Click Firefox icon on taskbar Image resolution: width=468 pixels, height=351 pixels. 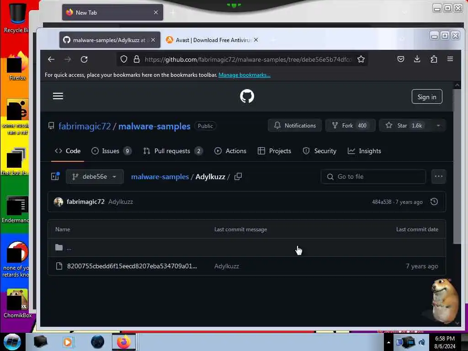[123, 342]
